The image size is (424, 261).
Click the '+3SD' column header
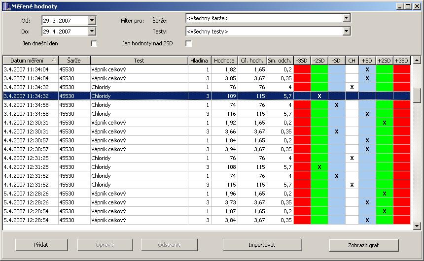coord(401,61)
